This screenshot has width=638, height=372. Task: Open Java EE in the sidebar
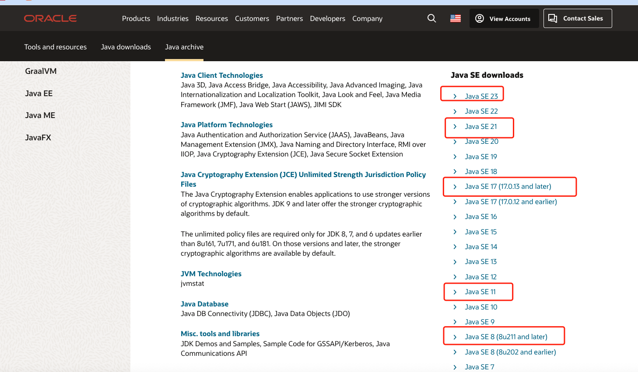coord(39,93)
